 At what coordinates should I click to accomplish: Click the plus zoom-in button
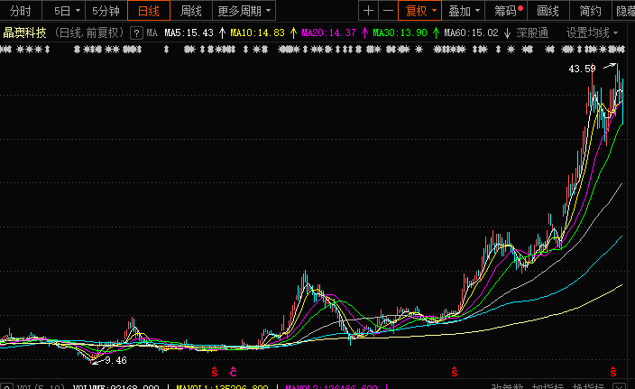point(368,11)
